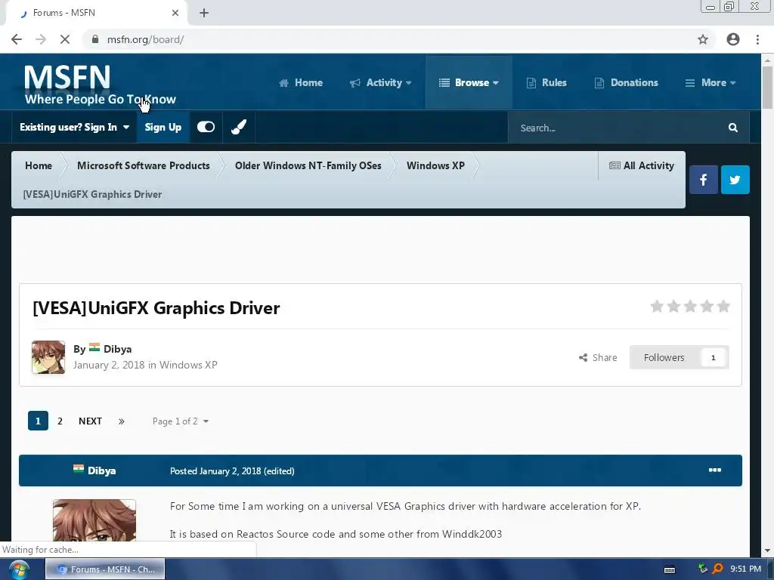
Task: Select the Forums - MSFN taskbar button
Action: tap(105, 569)
